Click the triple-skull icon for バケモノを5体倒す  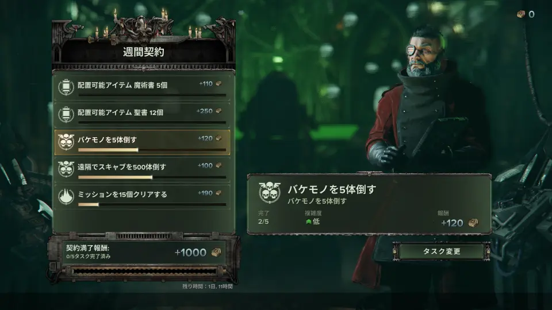(x=66, y=142)
